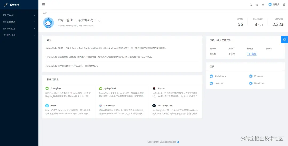Open the 操作三 shortcut link

[250, 49]
